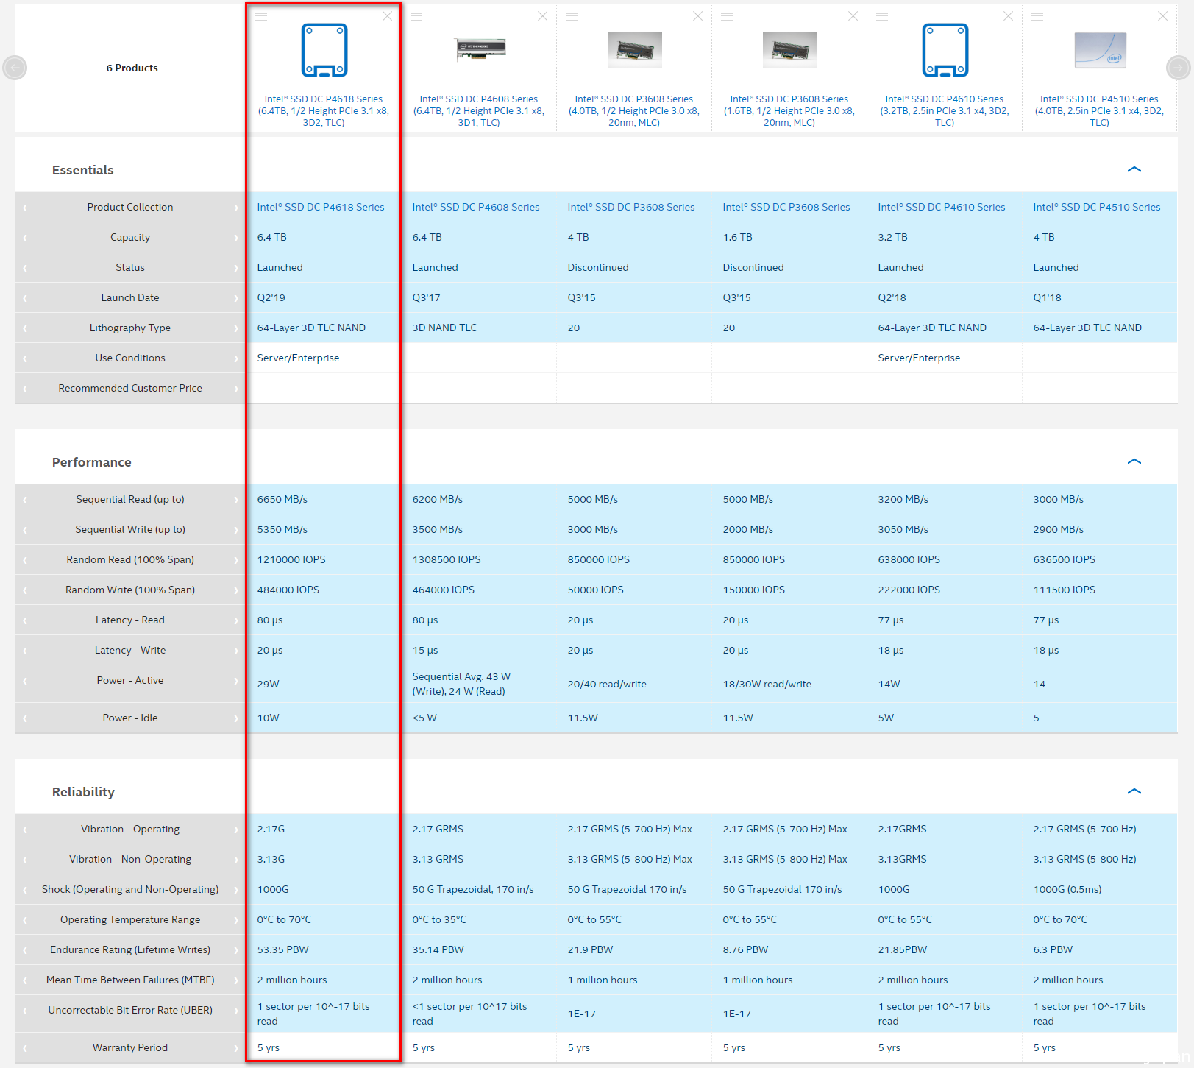Open the P4610 3.2TB product title link
This screenshot has height=1068, width=1194.
click(x=945, y=110)
